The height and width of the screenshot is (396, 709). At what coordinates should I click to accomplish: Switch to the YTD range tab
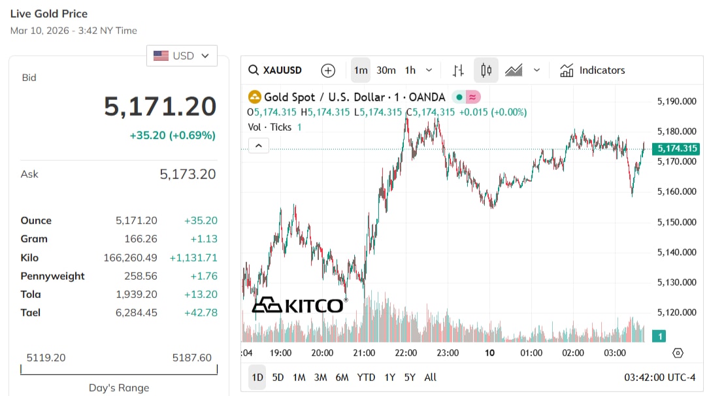tap(366, 377)
